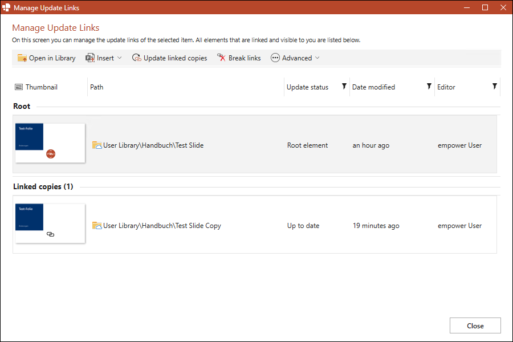Select the Test Slide Copy thumbnail

tap(50, 223)
